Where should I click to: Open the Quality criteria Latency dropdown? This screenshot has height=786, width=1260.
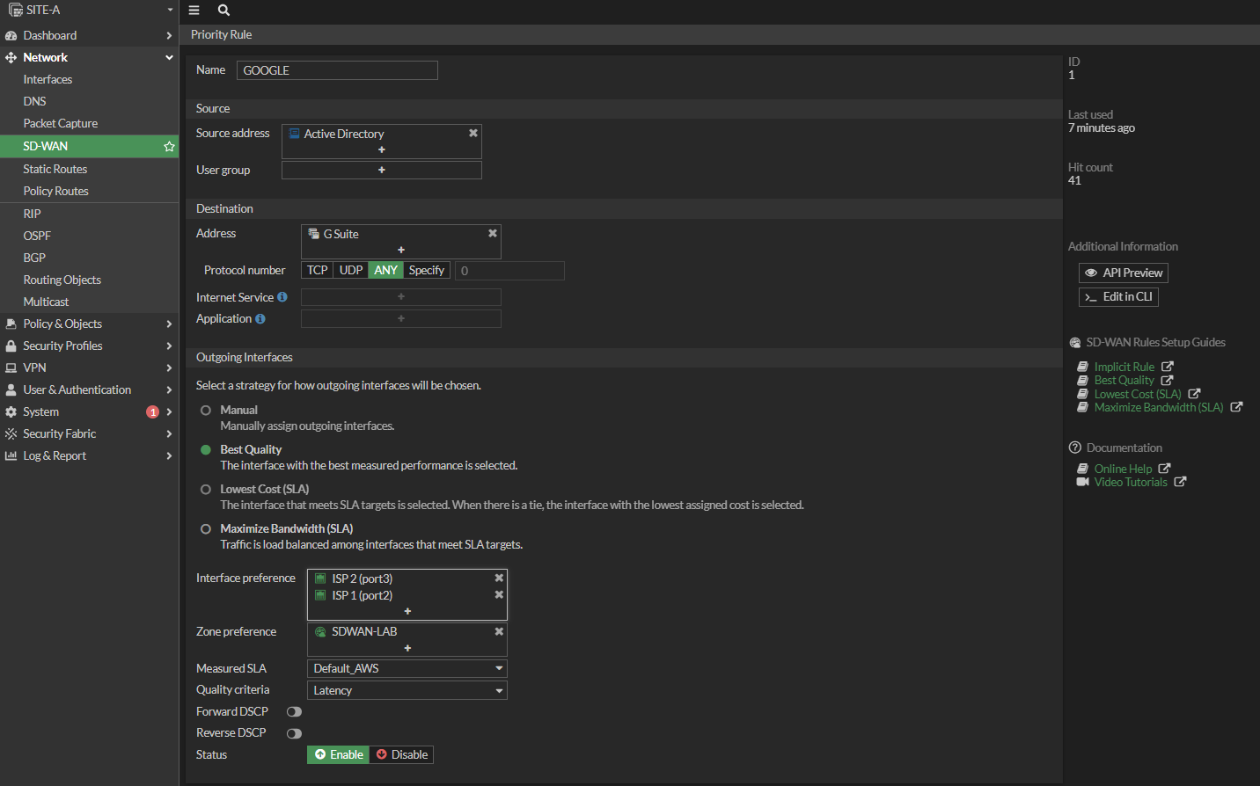tap(407, 691)
